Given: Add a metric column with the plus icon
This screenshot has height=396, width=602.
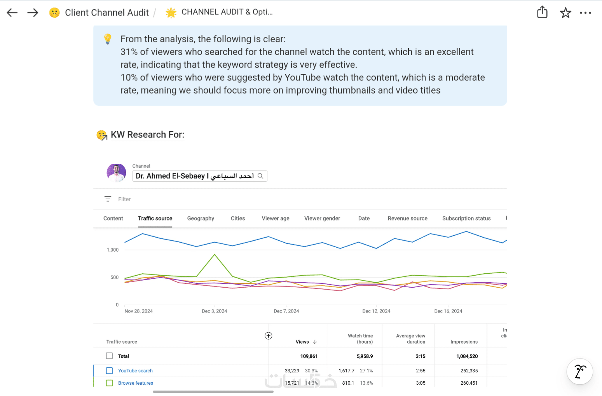Looking at the screenshot, I should (x=268, y=336).
